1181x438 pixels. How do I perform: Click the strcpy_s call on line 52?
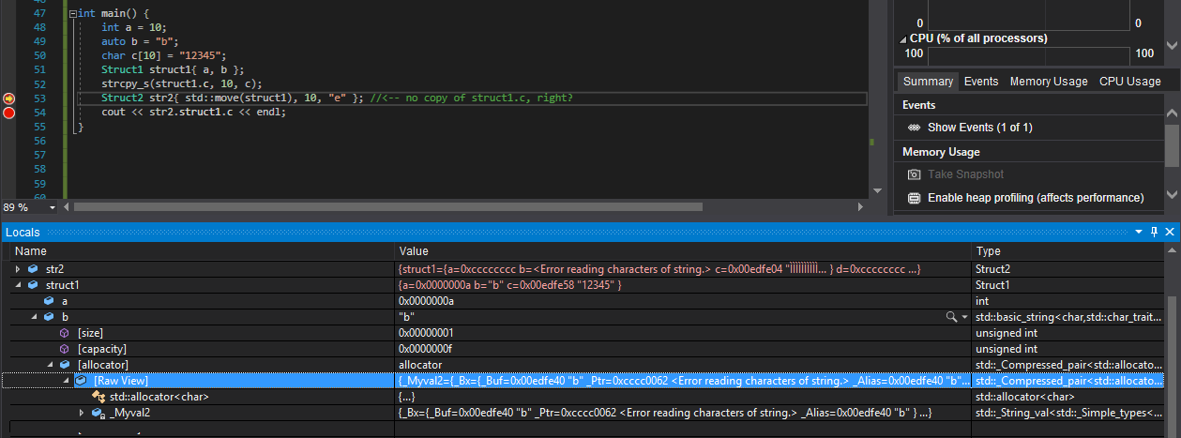click(182, 84)
